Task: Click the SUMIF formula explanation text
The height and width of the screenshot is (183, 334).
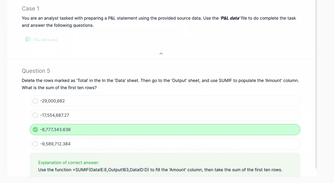Action: click(x=160, y=170)
